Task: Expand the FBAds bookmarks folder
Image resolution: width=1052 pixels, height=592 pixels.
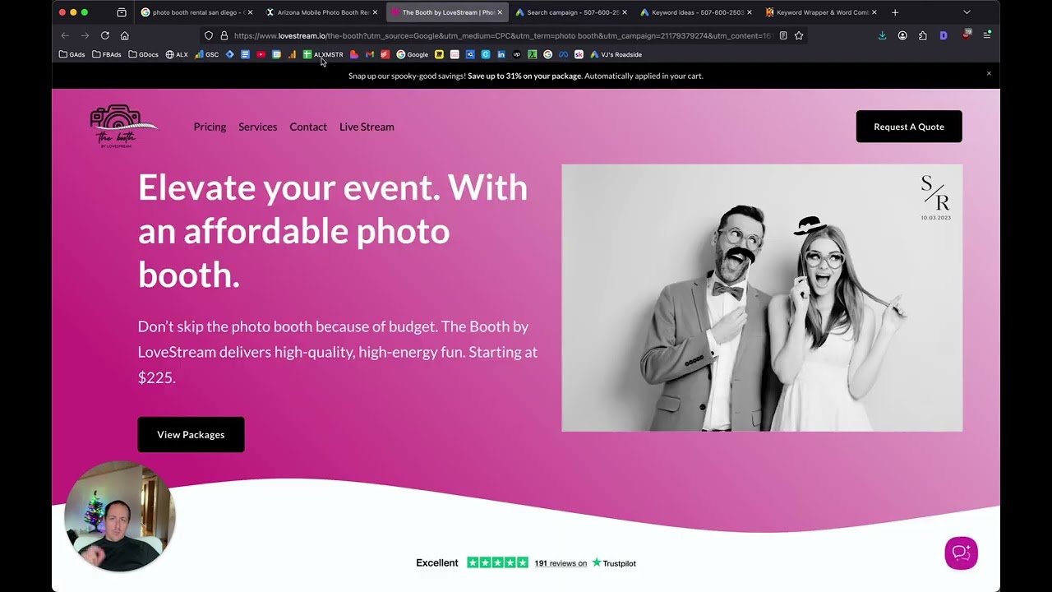Action: pyautogui.click(x=107, y=54)
